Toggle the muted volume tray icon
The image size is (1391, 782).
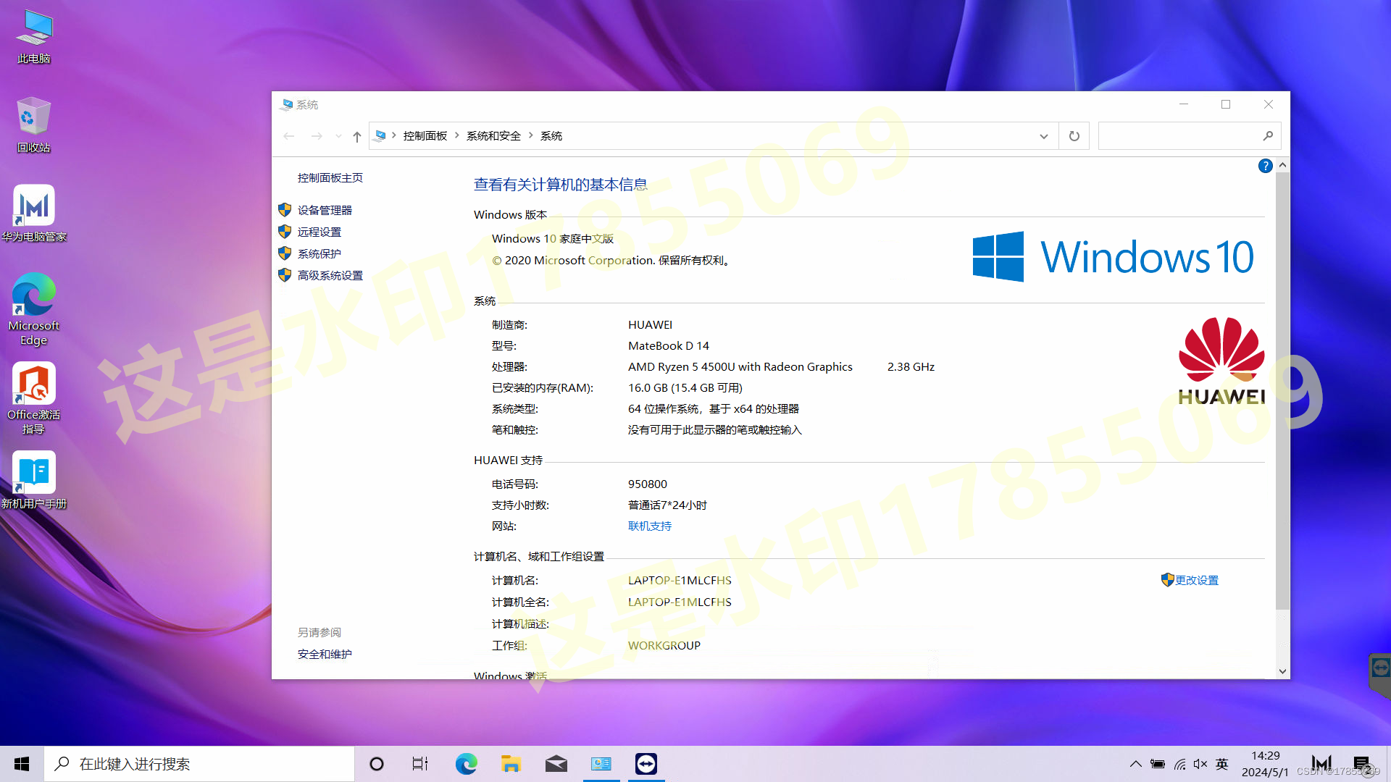[1200, 764]
